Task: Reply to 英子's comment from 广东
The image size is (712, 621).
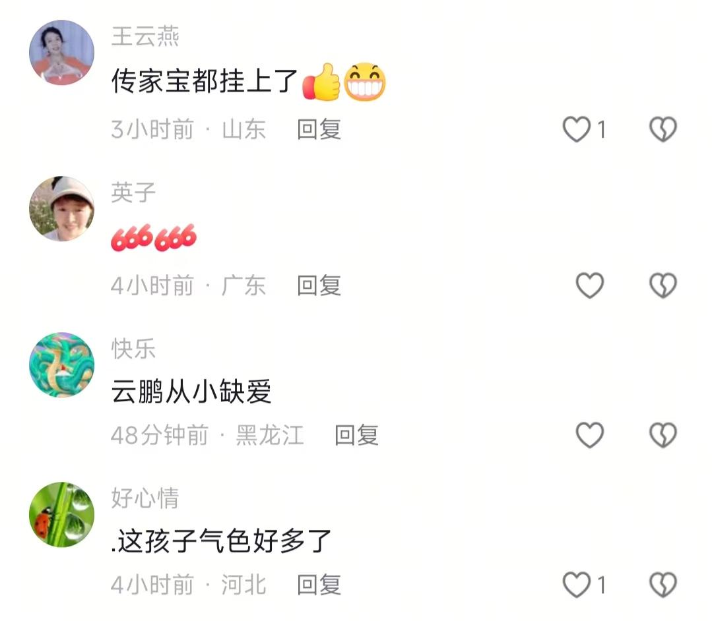Action: [x=319, y=285]
